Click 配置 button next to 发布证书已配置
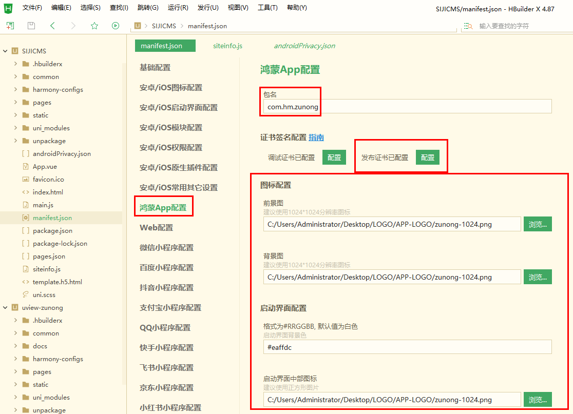This screenshot has height=414, width=573. (428, 157)
